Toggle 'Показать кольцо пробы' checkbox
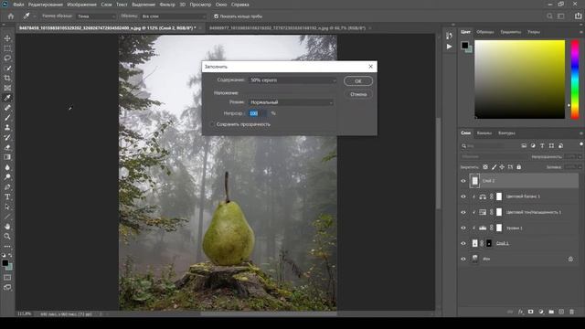 [216, 16]
